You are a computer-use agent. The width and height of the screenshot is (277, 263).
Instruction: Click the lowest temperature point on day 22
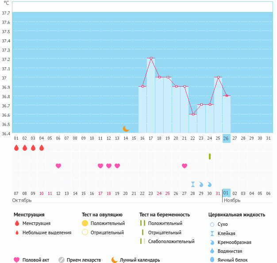click(193, 114)
